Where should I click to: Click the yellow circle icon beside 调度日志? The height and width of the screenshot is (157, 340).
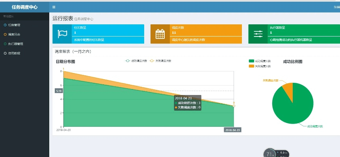(5, 35)
